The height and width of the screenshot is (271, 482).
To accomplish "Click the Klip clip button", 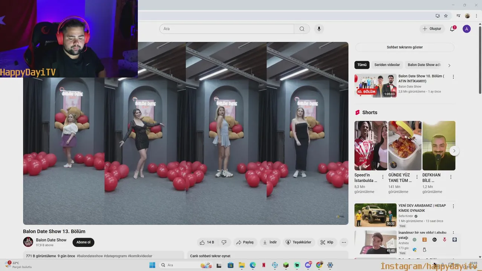I will pyautogui.click(x=327, y=242).
